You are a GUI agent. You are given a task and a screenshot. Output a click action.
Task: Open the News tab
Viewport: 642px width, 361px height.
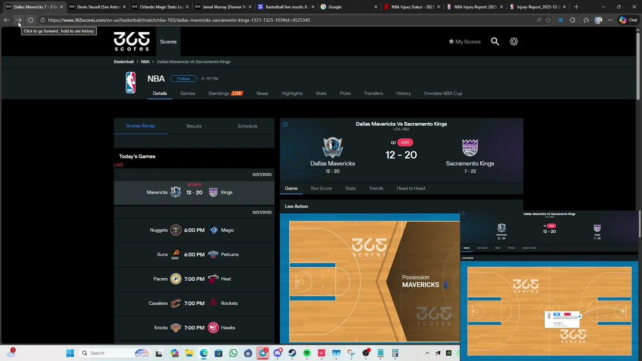point(262,93)
